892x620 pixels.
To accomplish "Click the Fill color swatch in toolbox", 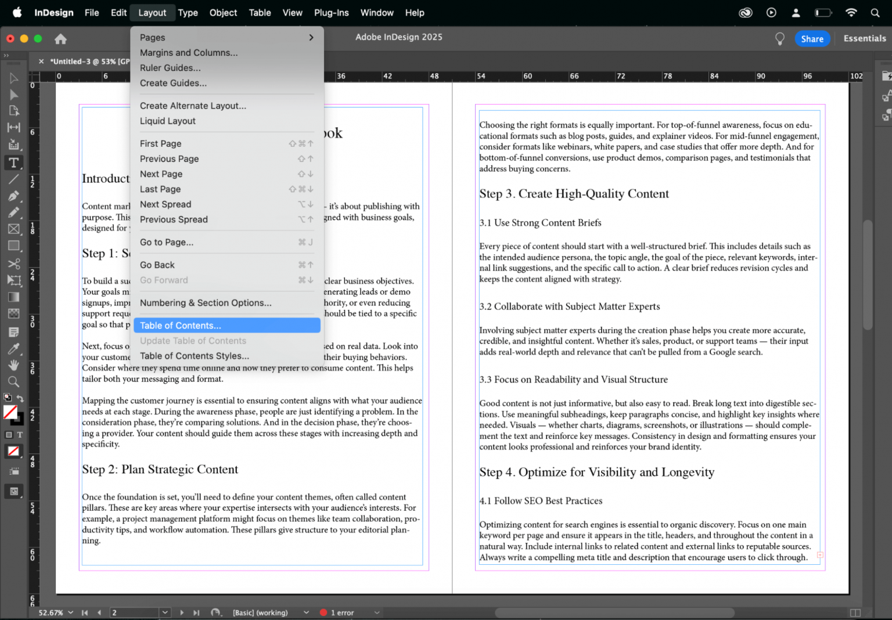I will pyautogui.click(x=10, y=412).
